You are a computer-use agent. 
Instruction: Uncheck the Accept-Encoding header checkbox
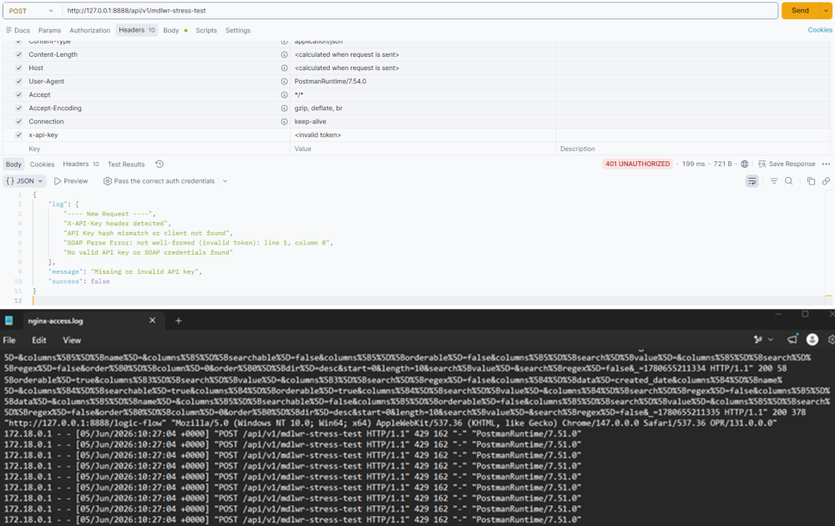coord(18,108)
